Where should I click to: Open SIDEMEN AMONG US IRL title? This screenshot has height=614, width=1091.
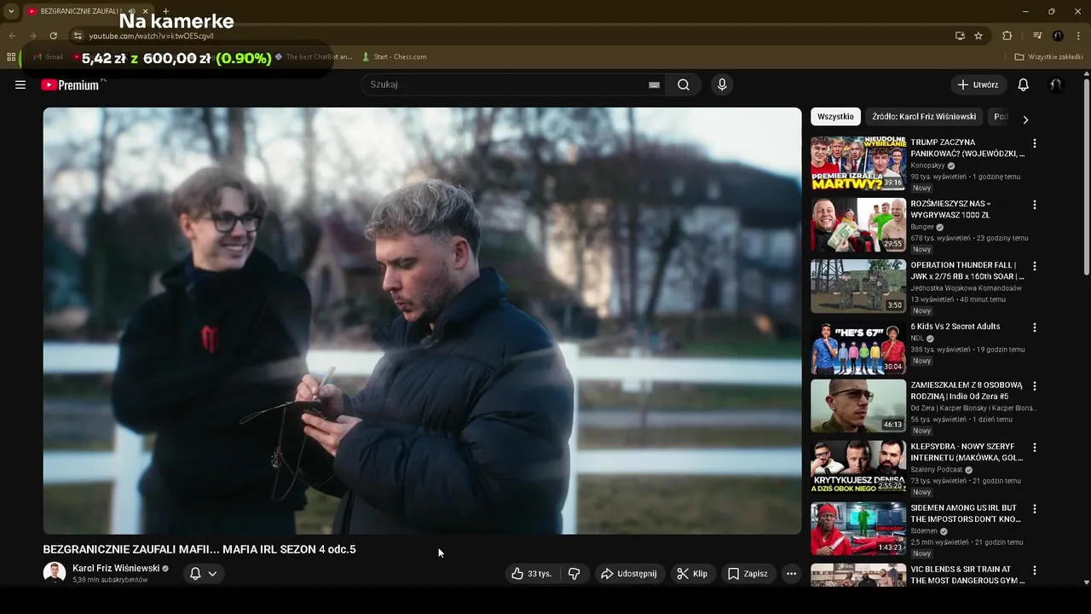click(966, 513)
